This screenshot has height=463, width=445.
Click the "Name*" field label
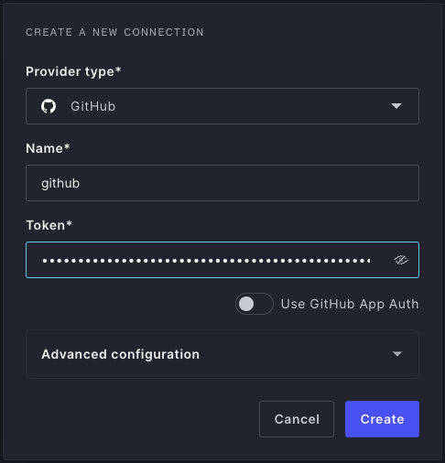click(48, 148)
